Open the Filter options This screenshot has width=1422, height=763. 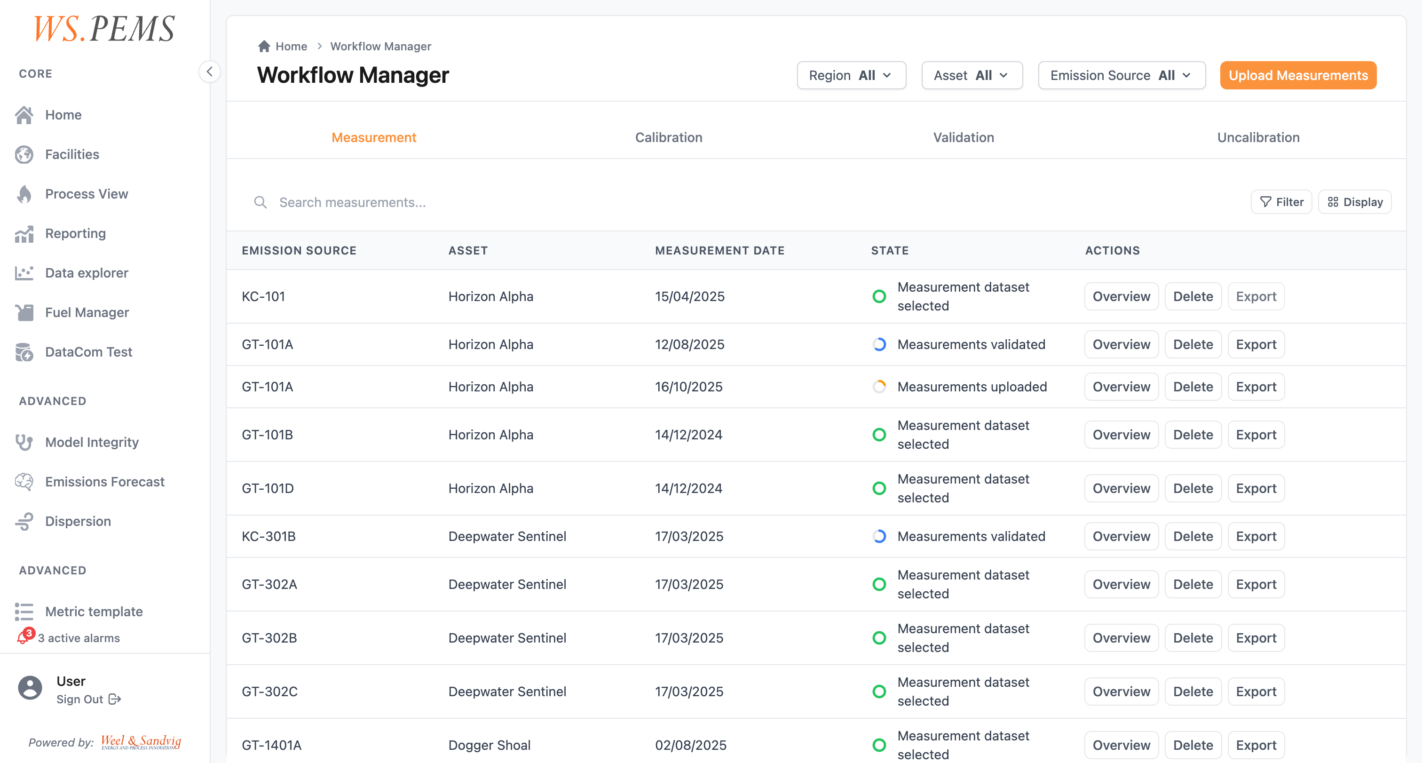pyautogui.click(x=1281, y=202)
